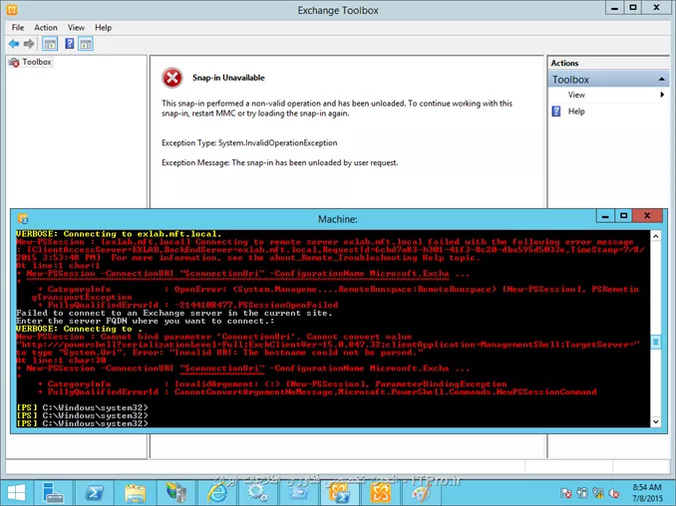Click the shell window scroll down arrow

656,421
